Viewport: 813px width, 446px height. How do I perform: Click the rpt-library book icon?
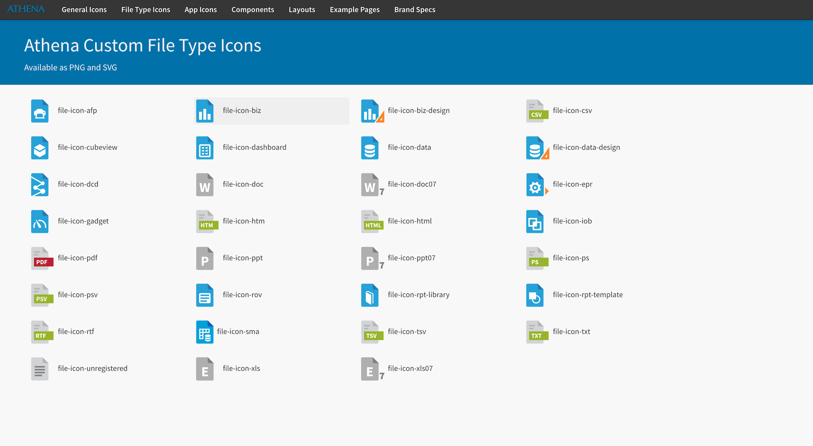point(370,295)
